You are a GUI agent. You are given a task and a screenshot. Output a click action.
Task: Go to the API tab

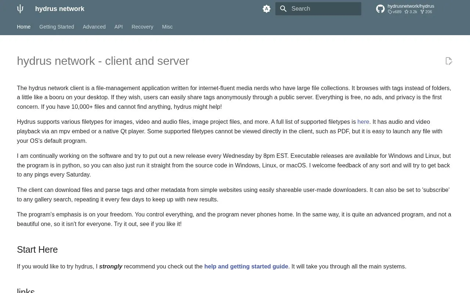(119, 27)
